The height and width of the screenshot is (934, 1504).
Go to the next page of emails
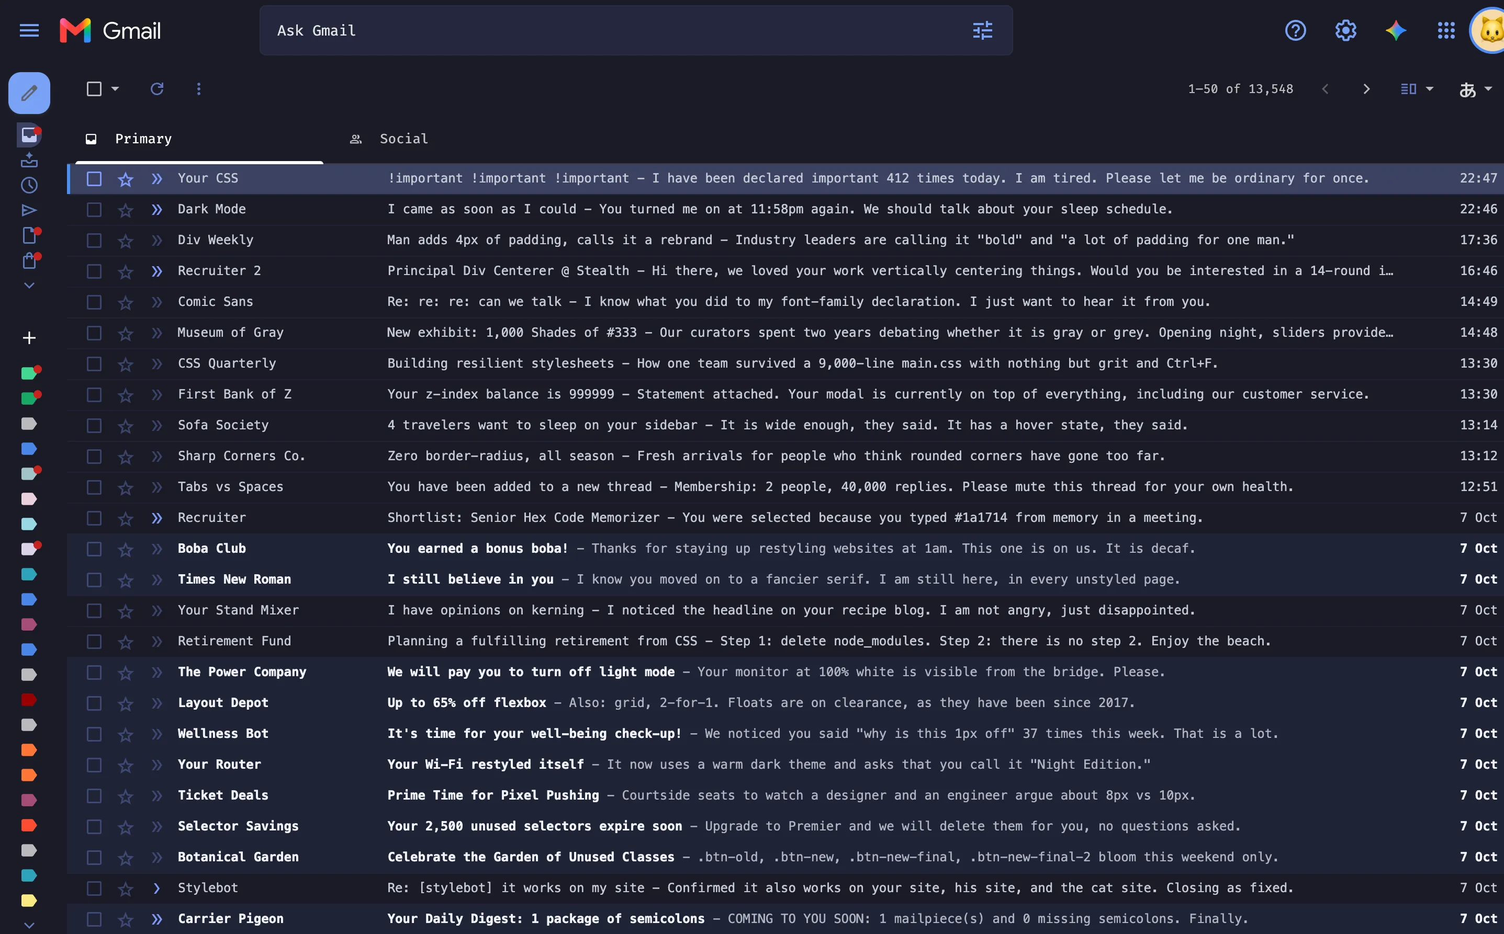[x=1366, y=89]
